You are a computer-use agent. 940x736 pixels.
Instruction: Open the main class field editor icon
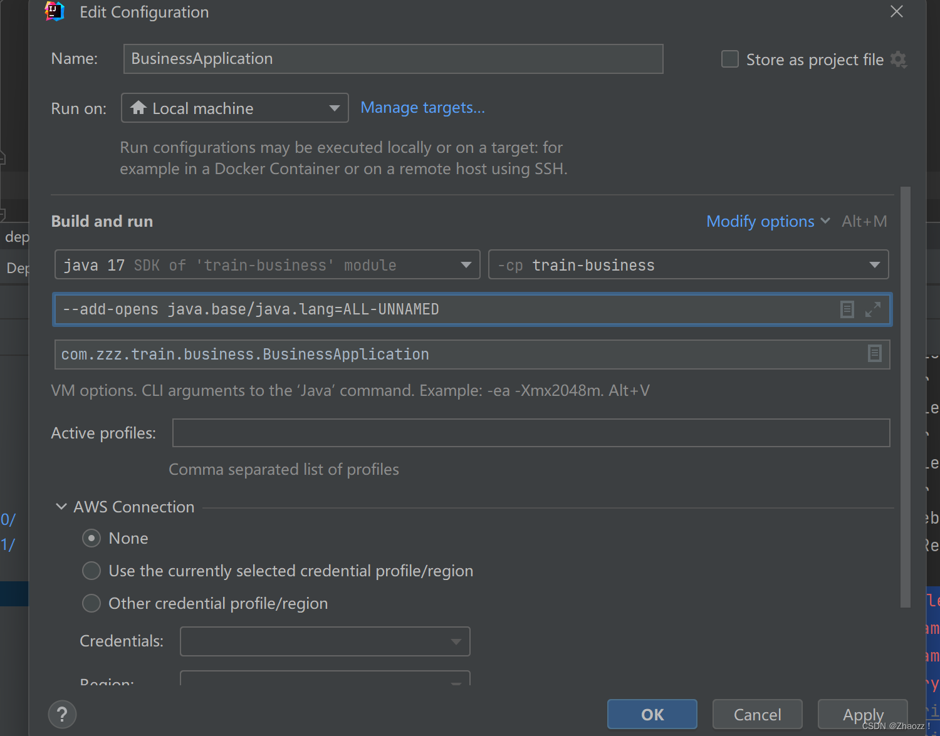(x=875, y=354)
